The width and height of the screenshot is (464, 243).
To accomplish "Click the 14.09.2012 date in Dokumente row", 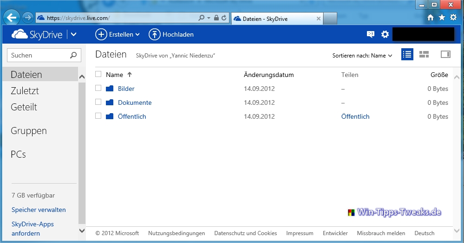I will (259, 102).
